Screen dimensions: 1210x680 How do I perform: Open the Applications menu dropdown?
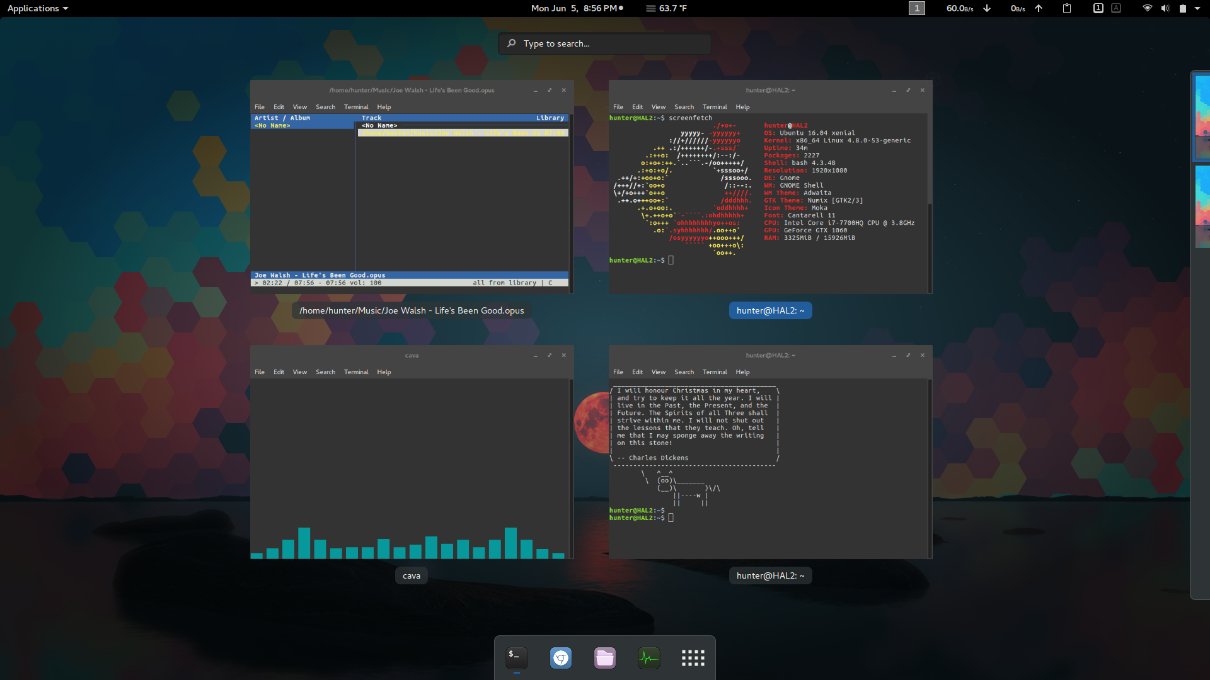click(38, 8)
